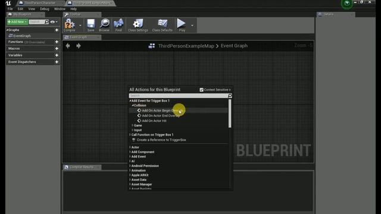Image resolution: width=381 pixels, height=214 pixels.
Task: Open the Edit menu
Action: [x=20, y=9]
